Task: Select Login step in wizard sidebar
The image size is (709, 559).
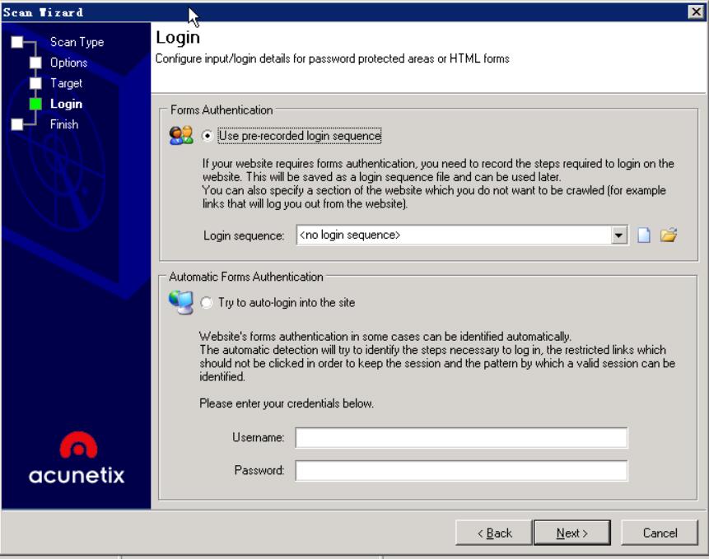Action: tap(66, 104)
